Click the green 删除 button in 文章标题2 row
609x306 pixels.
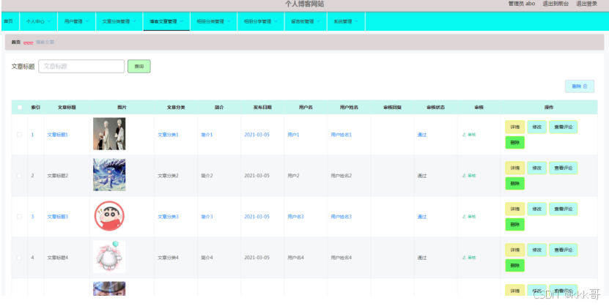pos(514,184)
